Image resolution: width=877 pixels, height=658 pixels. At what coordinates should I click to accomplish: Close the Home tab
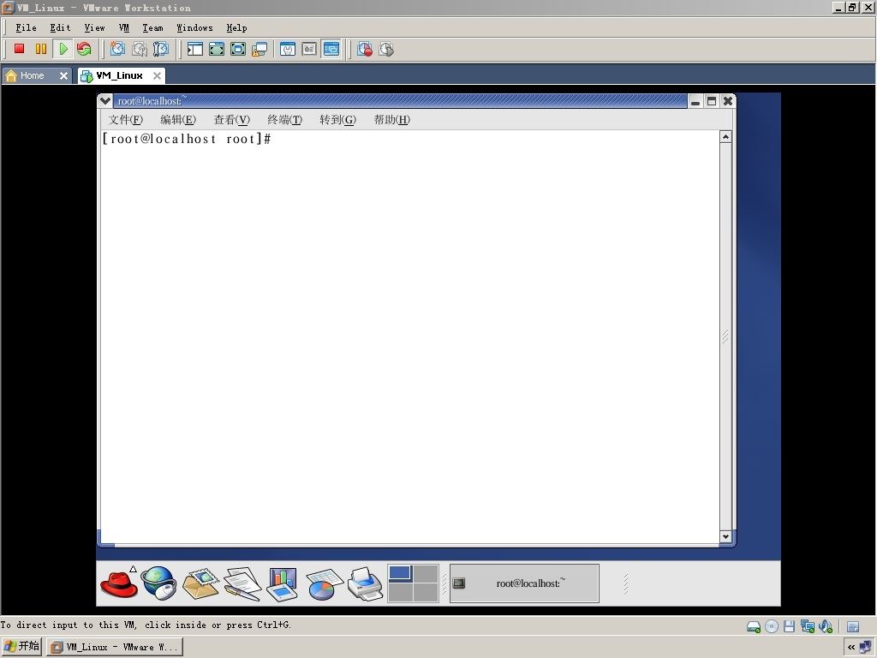point(63,75)
